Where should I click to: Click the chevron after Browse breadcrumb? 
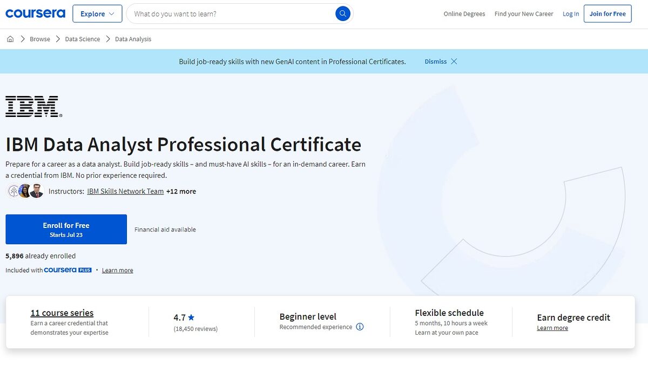coord(58,39)
